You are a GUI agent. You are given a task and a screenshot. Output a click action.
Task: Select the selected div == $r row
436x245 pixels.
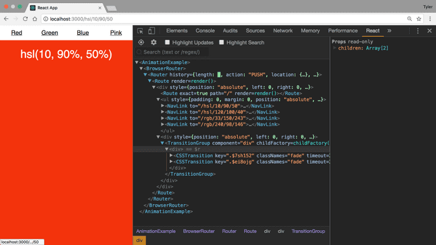[x=231, y=149]
